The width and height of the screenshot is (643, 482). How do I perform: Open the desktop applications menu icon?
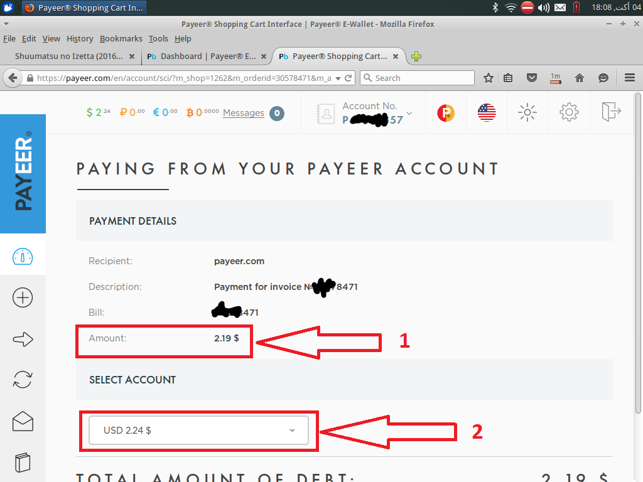tap(8, 8)
